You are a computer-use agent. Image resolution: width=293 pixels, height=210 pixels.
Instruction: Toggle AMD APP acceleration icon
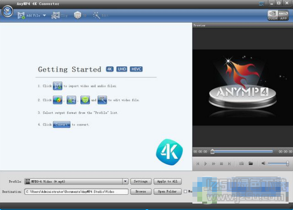283,15
